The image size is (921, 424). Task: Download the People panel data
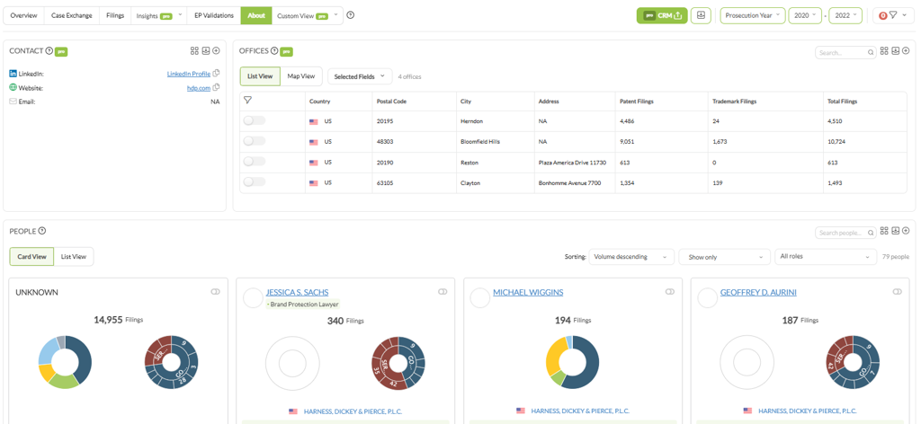(x=895, y=231)
